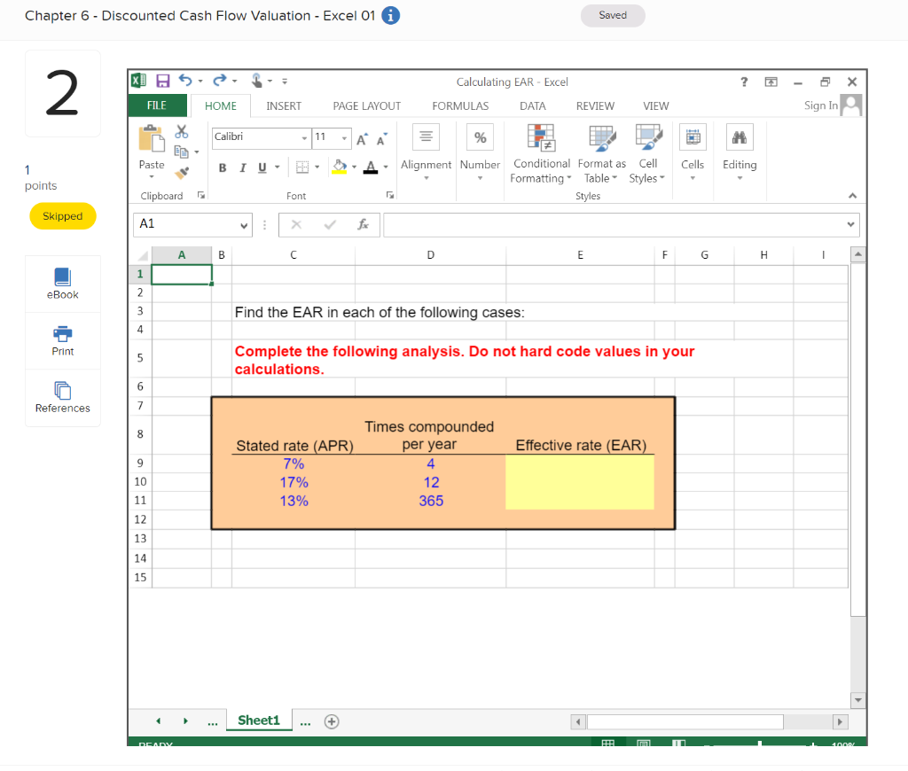Open the Number percent group icon
908x771 pixels.
point(480,137)
